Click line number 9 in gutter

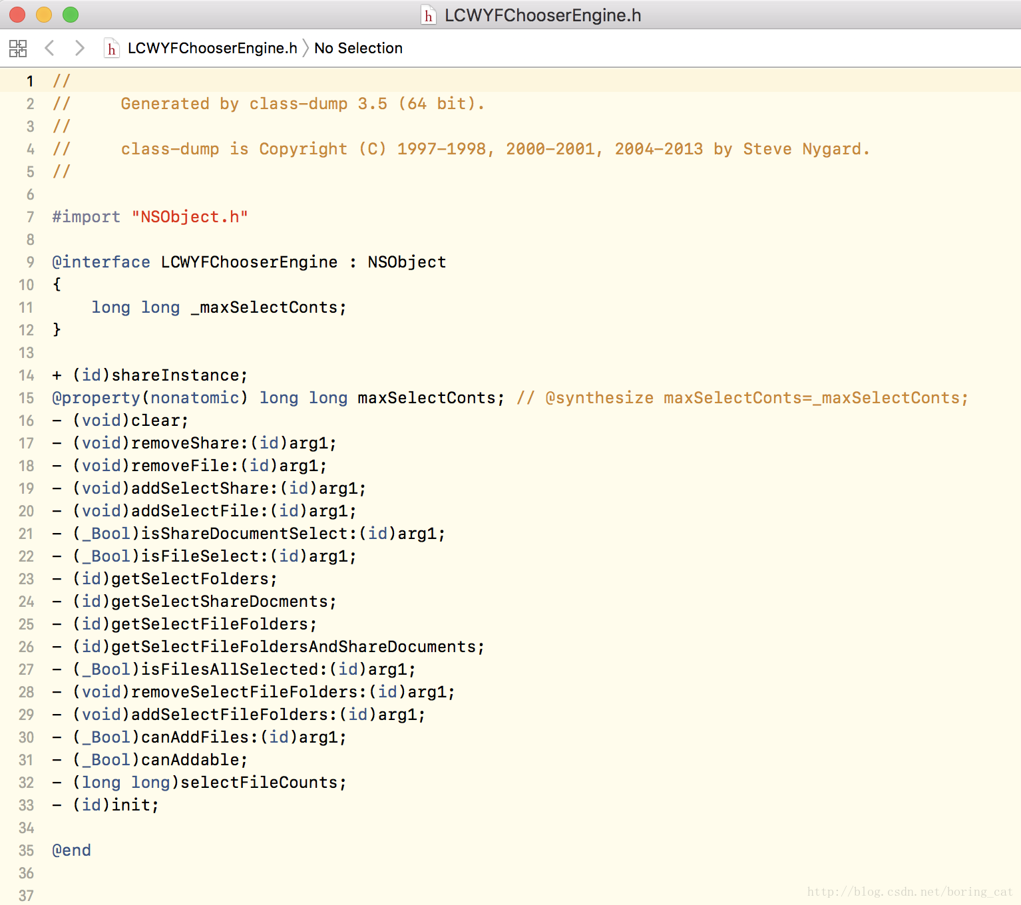[30, 262]
